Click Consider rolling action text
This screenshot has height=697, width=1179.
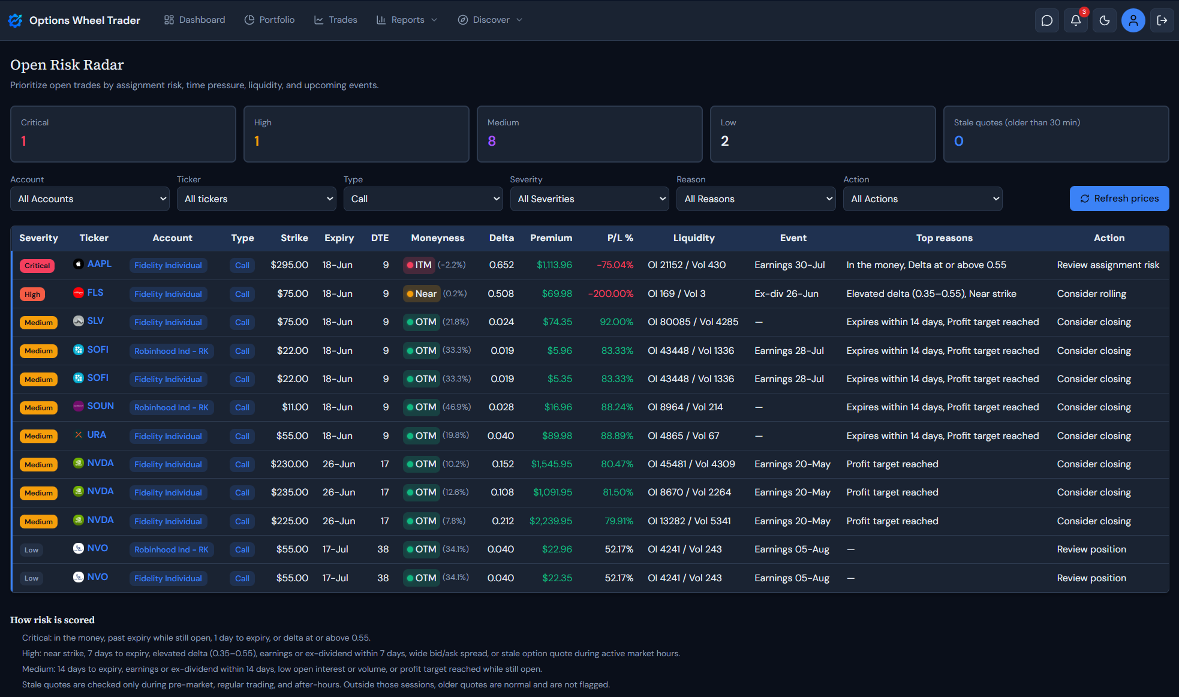(x=1091, y=294)
